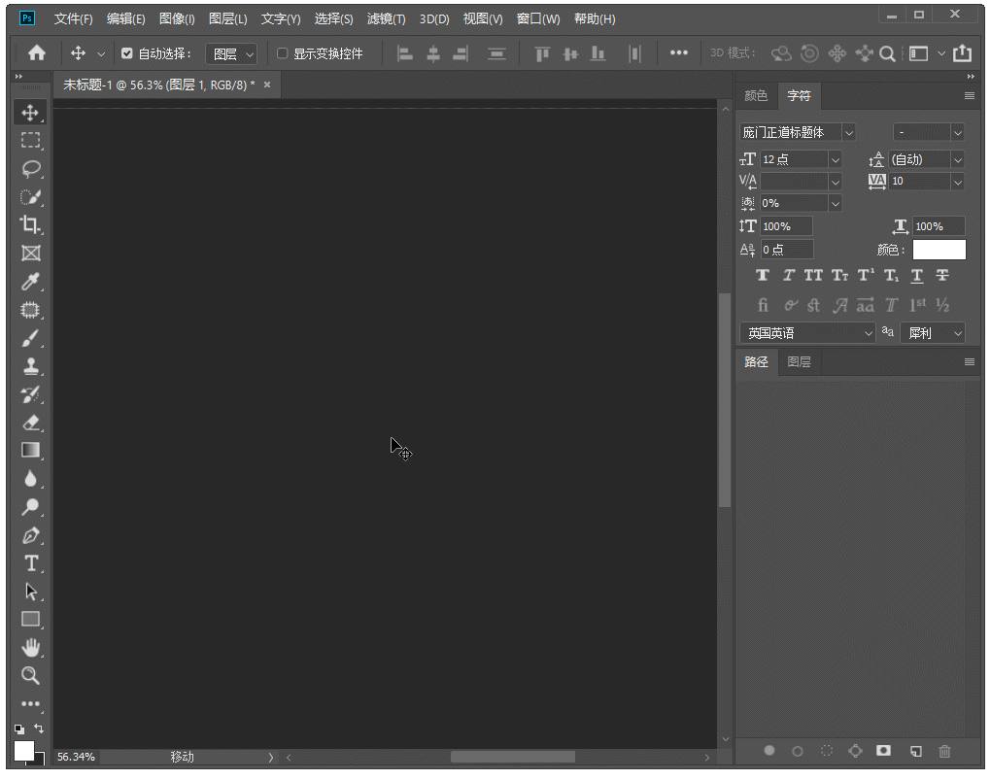
Task: Click the Home icon in options bar
Action: (x=37, y=53)
